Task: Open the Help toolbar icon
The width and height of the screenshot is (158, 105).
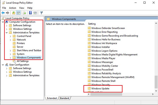Action: click(x=30, y=13)
